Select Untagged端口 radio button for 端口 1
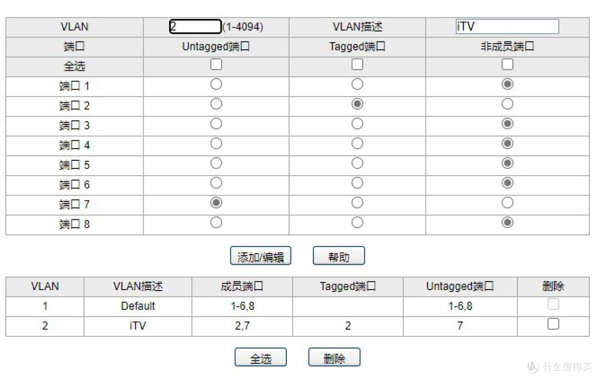 (x=216, y=84)
